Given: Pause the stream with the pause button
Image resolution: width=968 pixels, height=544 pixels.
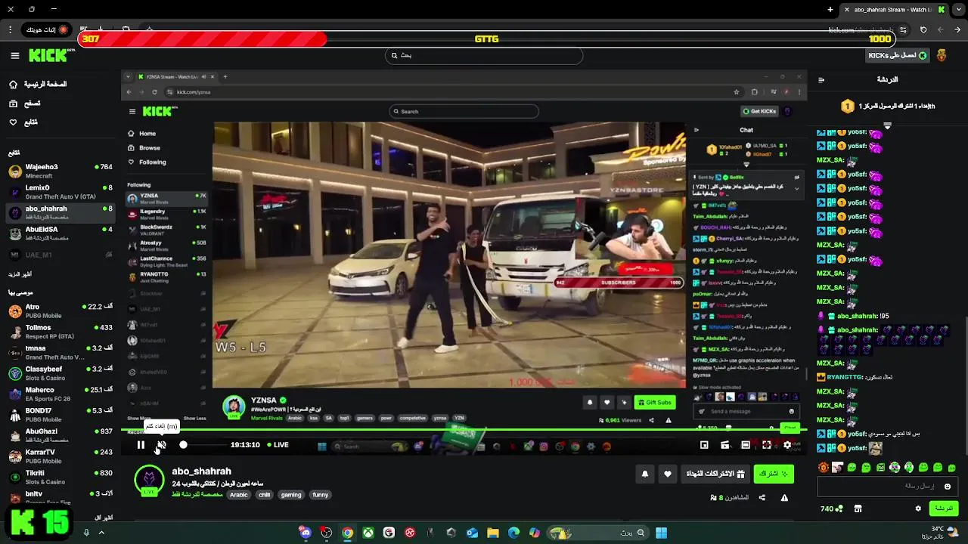Looking at the screenshot, I should point(141,445).
